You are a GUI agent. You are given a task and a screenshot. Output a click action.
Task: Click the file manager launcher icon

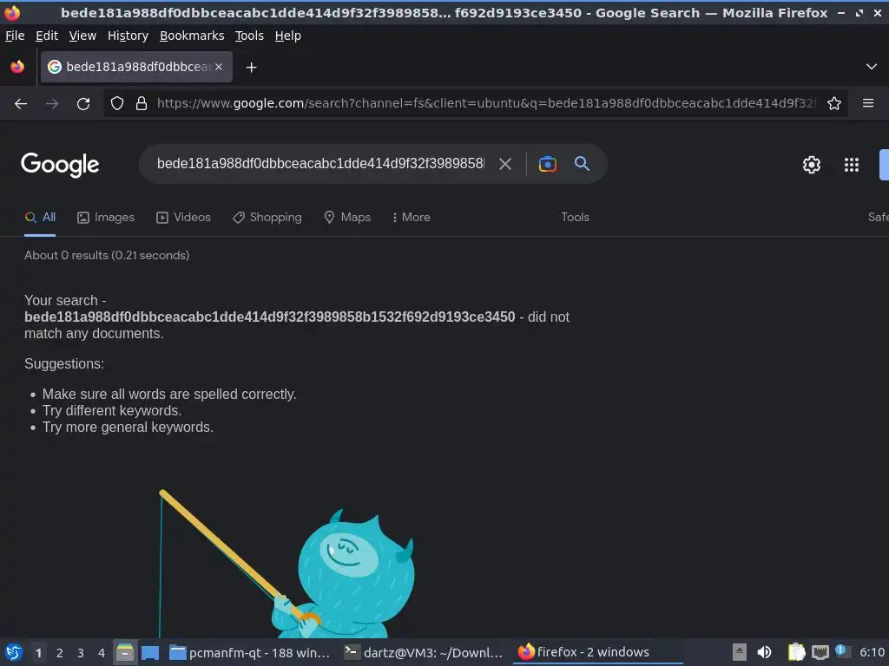[125, 652]
